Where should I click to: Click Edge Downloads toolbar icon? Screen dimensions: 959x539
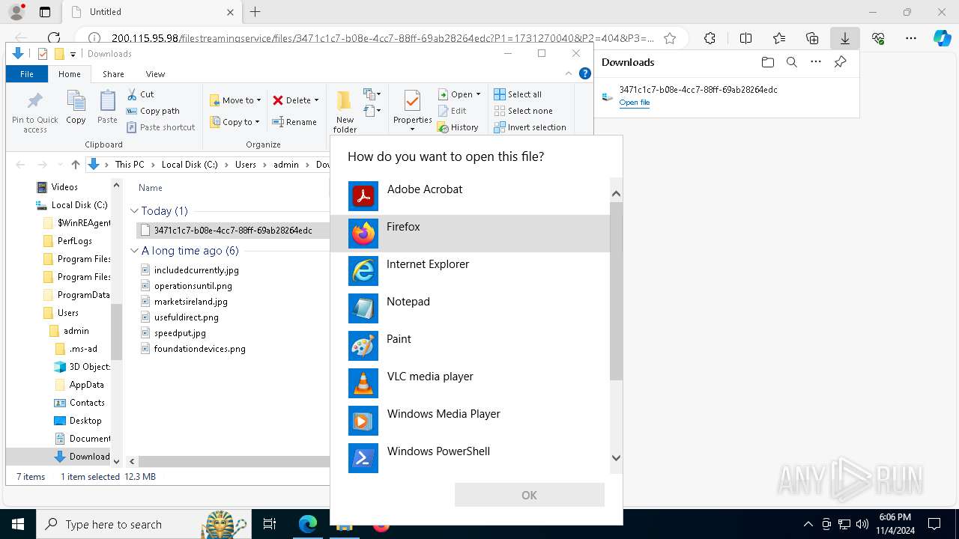click(844, 38)
